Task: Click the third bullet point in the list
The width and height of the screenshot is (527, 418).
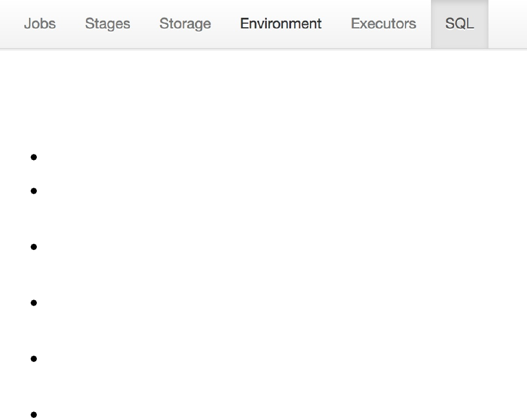Action: click(x=34, y=247)
